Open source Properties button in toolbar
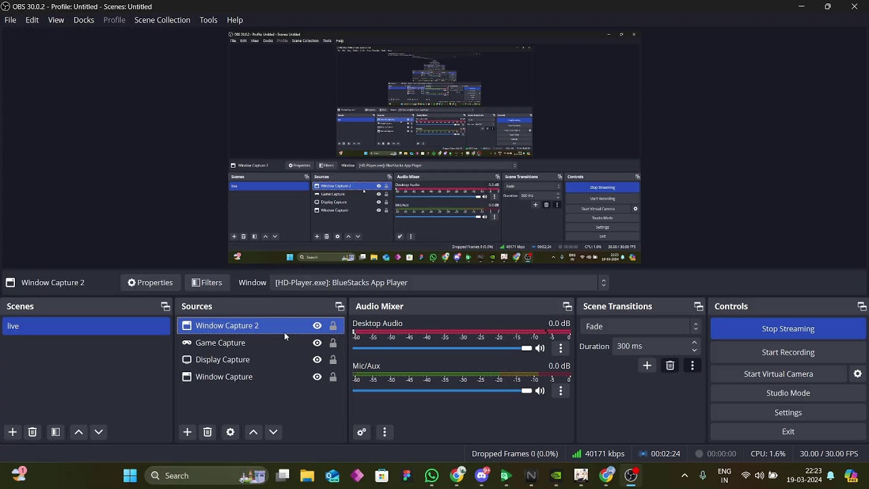Viewport: 869px width, 489px height. pos(150,283)
